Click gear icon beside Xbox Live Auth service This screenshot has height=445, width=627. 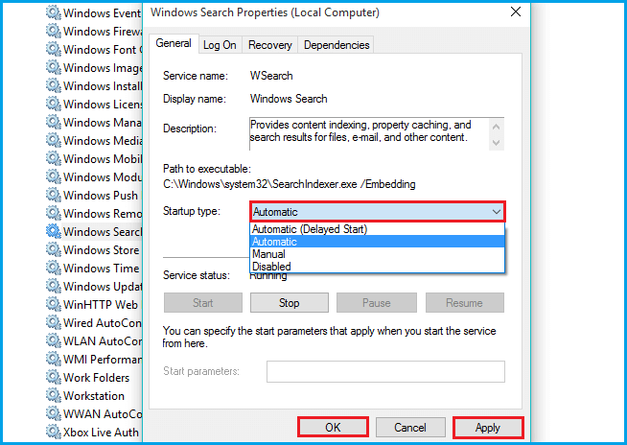53,432
